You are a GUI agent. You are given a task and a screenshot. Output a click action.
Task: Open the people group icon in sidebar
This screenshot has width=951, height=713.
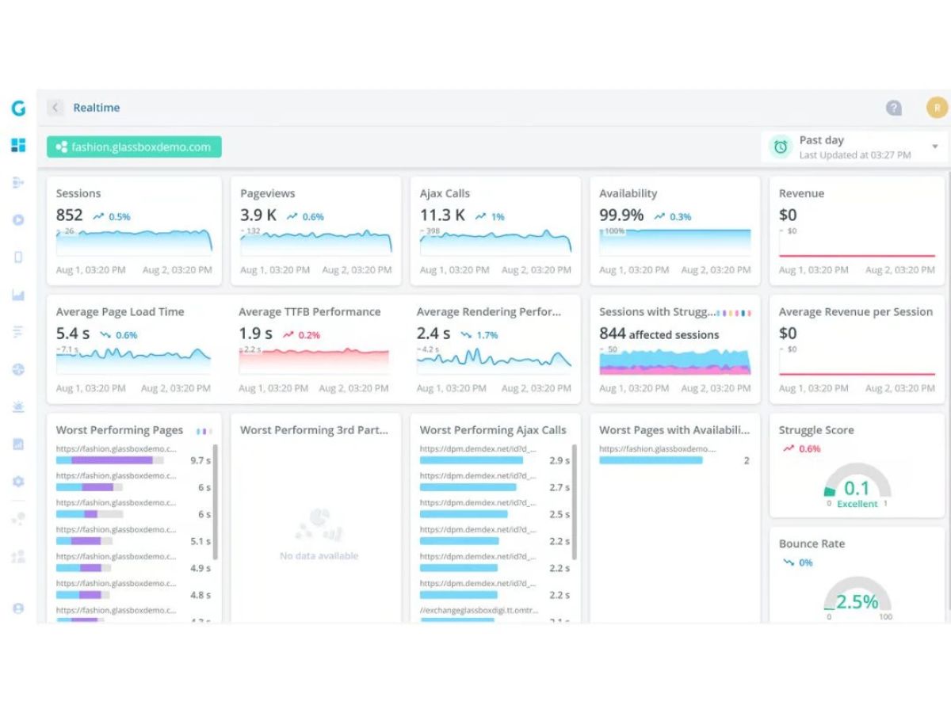18,556
